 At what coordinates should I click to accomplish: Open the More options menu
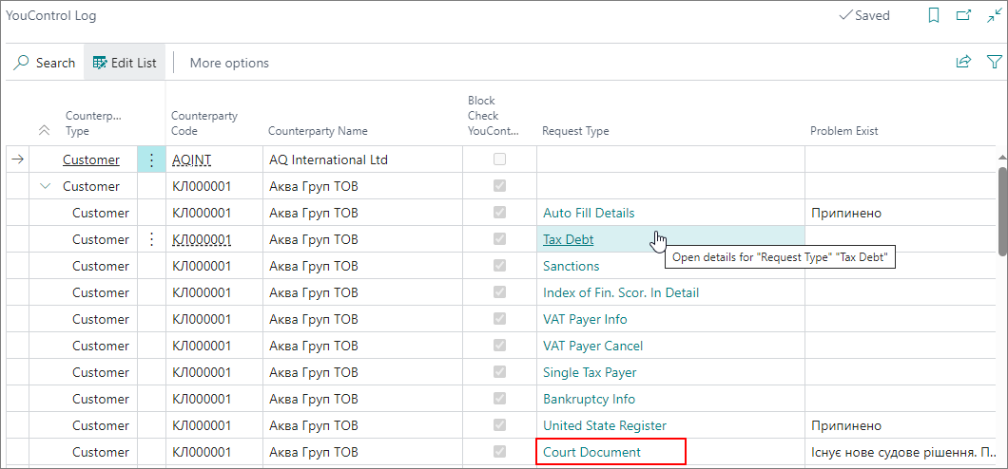click(x=229, y=63)
